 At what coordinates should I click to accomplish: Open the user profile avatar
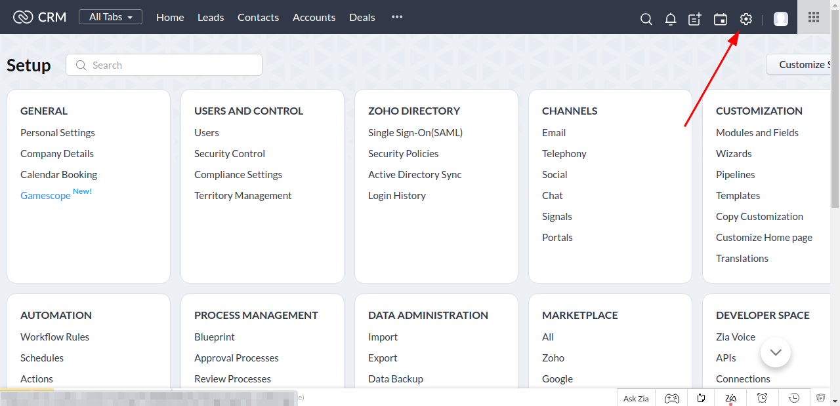[x=781, y=19]
